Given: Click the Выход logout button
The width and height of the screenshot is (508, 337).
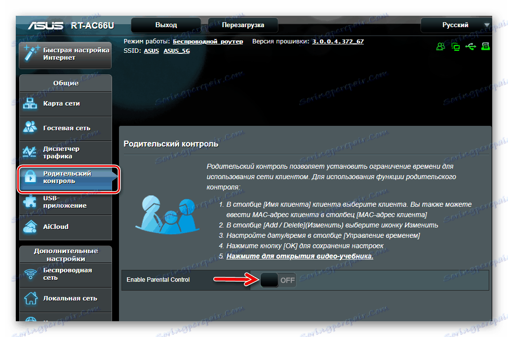Looking at the screenshot, I should 166,25.
